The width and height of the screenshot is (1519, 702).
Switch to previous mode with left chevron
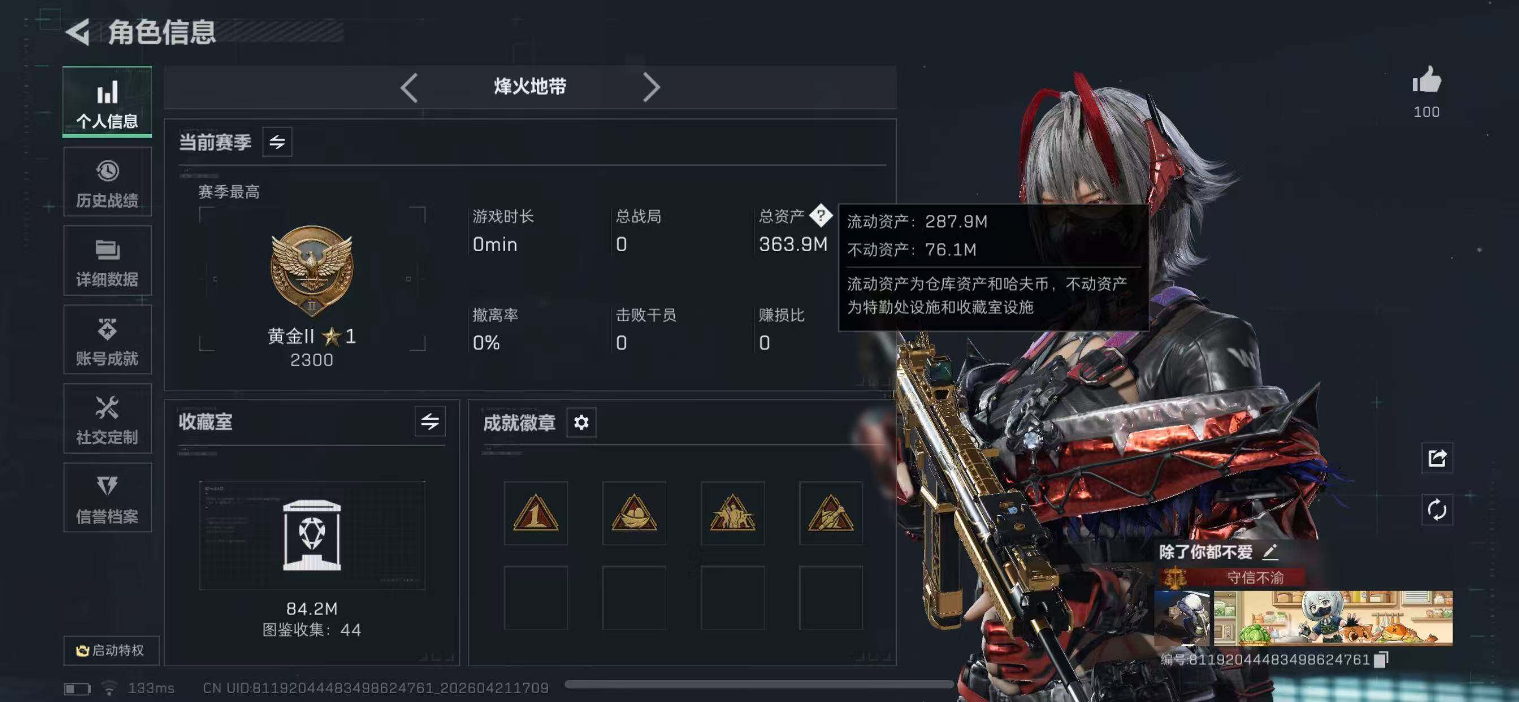click(409, 88)
